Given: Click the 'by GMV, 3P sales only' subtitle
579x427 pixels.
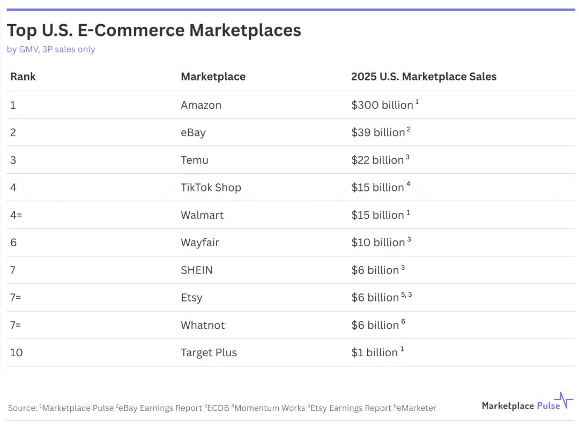Looking at the screenshot, I should click(51, 49).
